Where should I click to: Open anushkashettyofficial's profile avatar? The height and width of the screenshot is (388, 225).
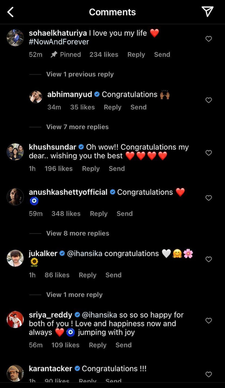coord(15,197)
